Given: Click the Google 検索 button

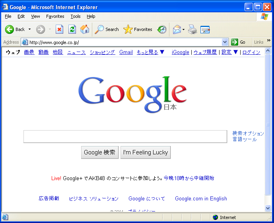Looking at the screenshot, I should pos(100,152).
